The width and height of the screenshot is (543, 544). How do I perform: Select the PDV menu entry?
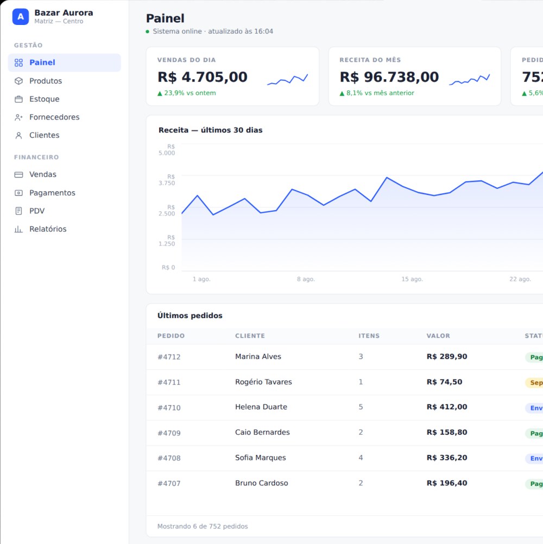pyautogui.click(x=65, y=211)
